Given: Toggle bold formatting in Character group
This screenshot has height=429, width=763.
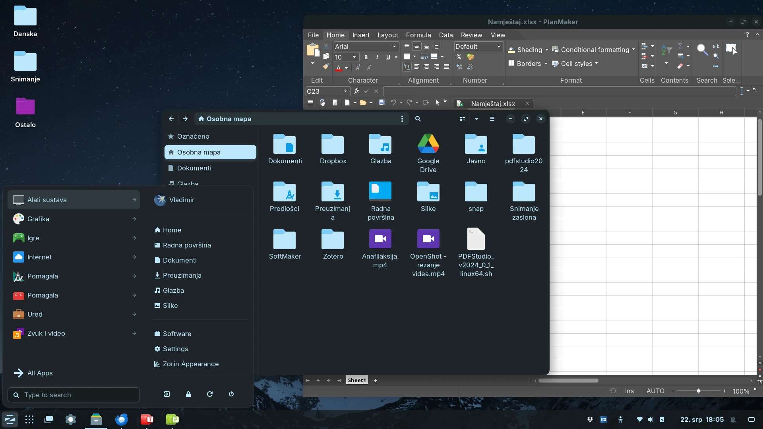Looking at the screenshot, I should pyautogui.click(x=366, y=57).
